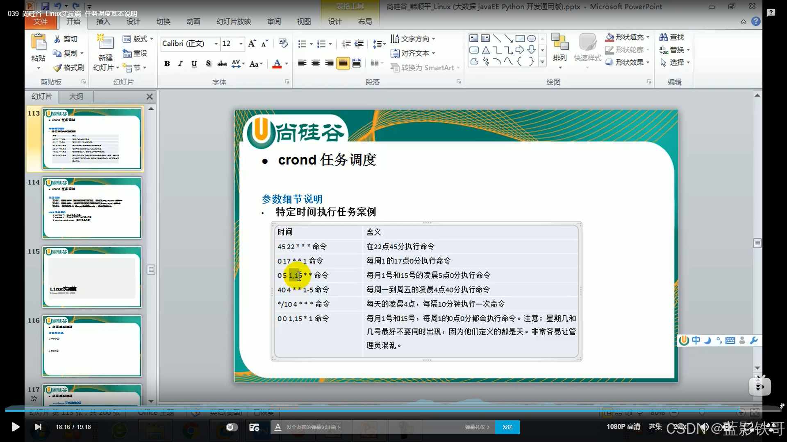Toggle Bold formatting
This screenshot has width=787, height=442.
(167, 63)
